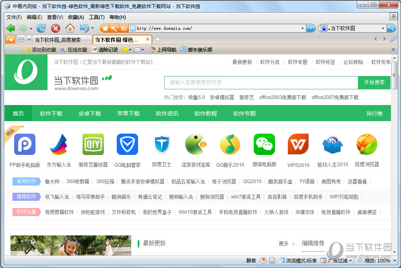Click the blue Go arrow beside the address bar

click(x=310, y=28)
